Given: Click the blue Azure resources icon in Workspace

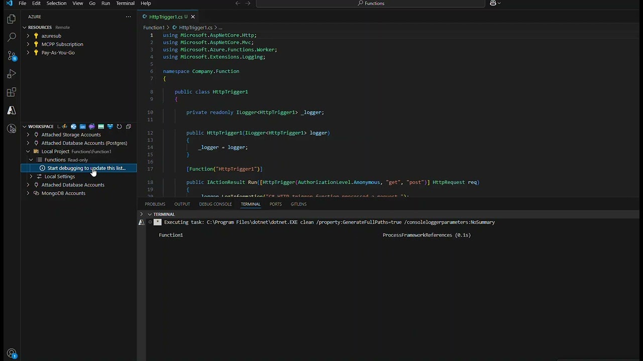Looking at the screenshot, I should tap(110, 126).
